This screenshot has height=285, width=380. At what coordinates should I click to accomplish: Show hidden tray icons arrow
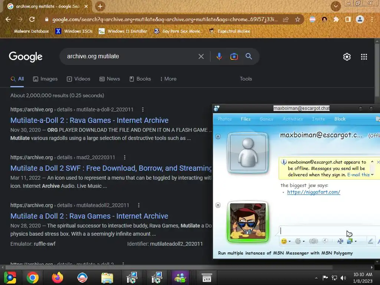pyautogui.click(x=316, y=278)
